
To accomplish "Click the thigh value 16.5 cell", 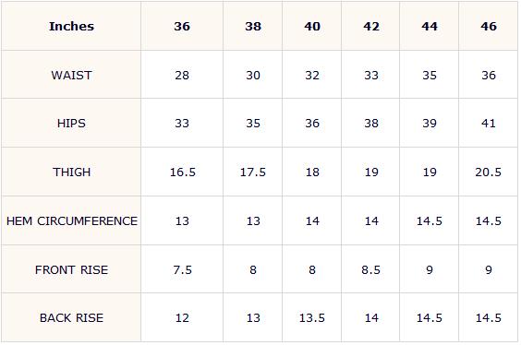I will [x=182, y=172].
